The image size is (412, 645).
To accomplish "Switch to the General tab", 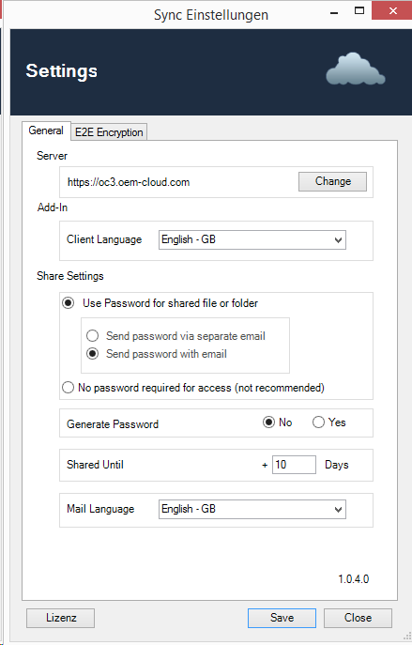I will (x=46, y=131).
